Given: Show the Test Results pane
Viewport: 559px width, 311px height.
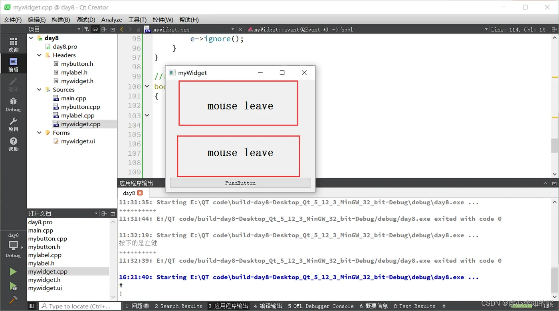Looking at the screenshot, I should [414, 306].
